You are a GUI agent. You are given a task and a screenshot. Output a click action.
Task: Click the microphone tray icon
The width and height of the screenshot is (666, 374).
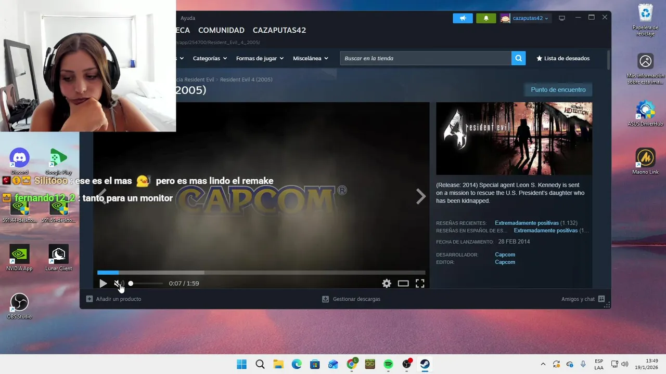click(x=583, y=364)
